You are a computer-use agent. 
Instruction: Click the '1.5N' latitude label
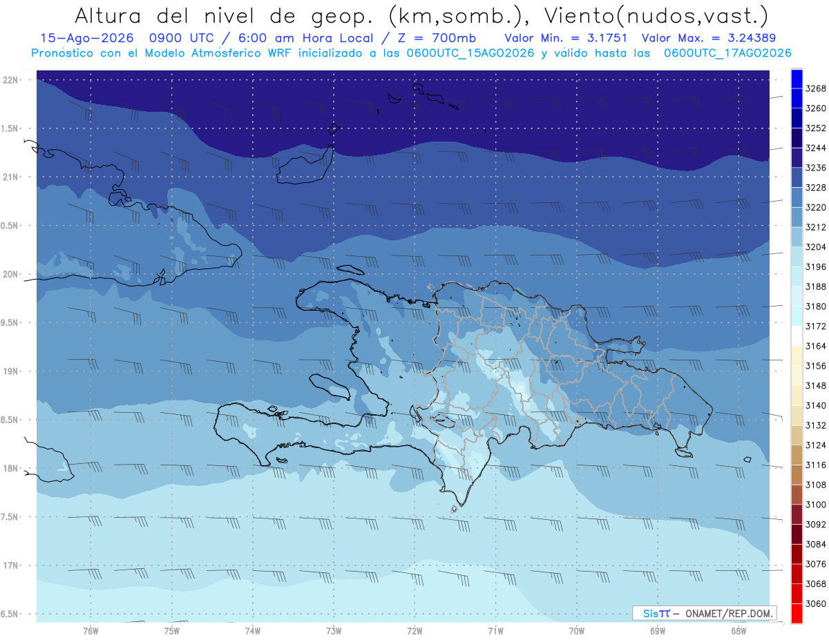10,128
